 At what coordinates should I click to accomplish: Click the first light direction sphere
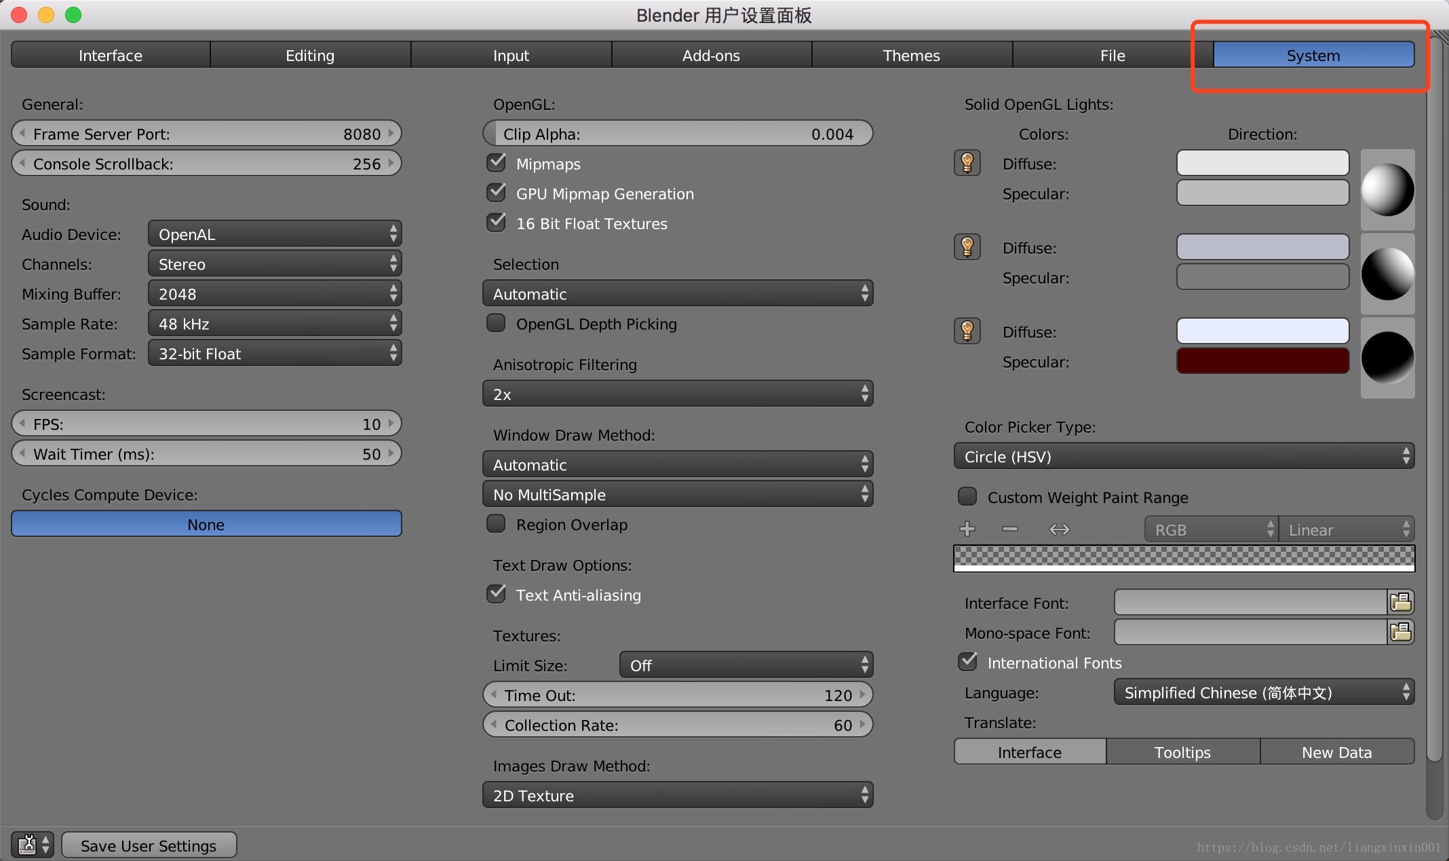[1387, 189]
